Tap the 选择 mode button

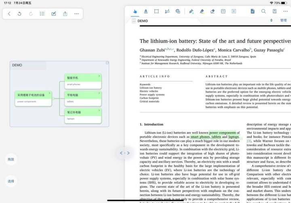[x=11, y=181]
